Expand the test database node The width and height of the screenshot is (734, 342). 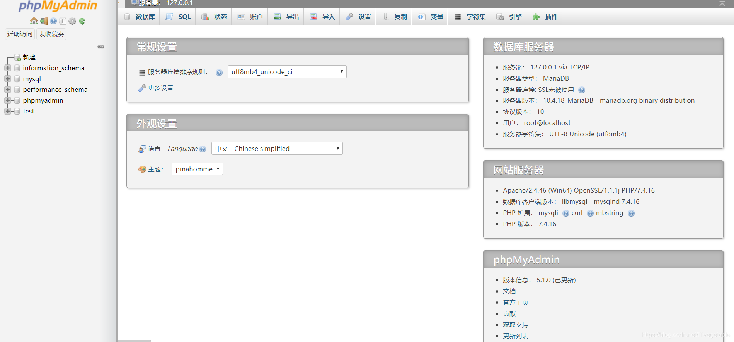[7, 111]
